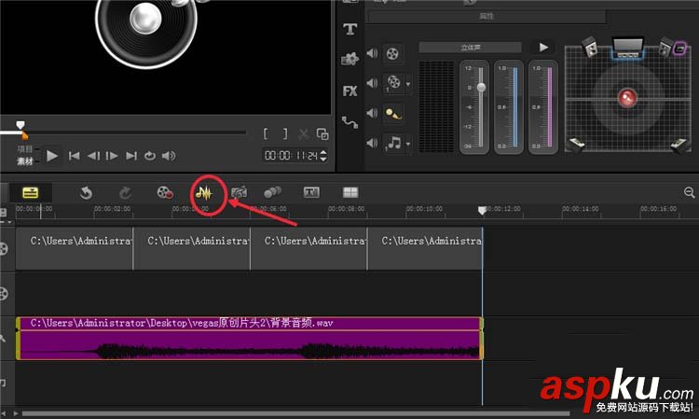Screen dimensions: 699x419
Task: Set mark-out with the ] button
Action: click(285, 133)
